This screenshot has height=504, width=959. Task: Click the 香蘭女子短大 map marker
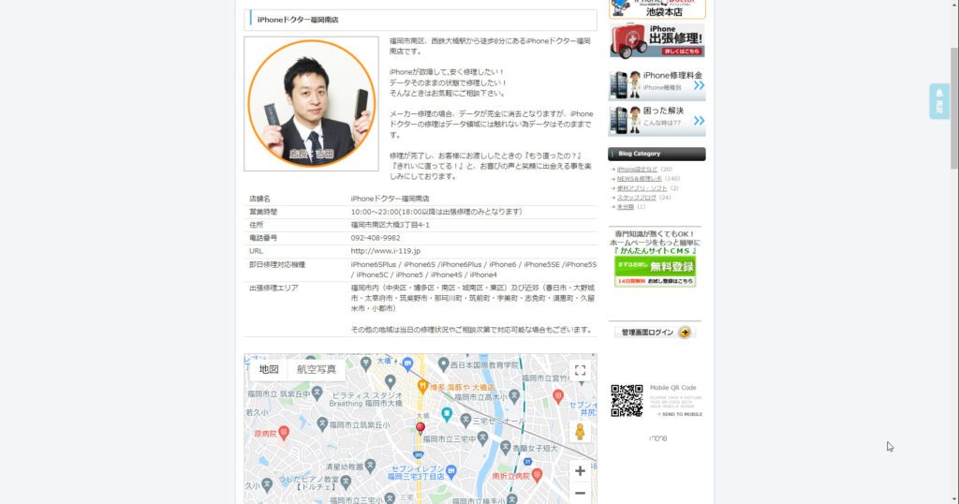coord(505,447)
